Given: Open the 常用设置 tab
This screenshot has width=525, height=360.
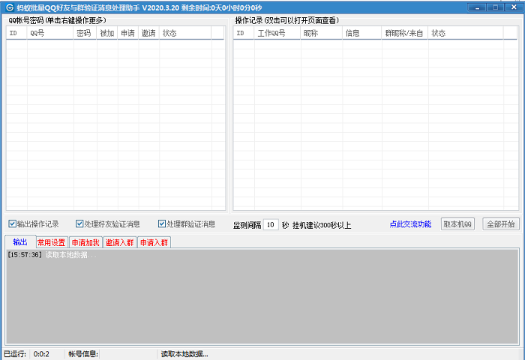Looking at the screenshot, I should 52,242.
